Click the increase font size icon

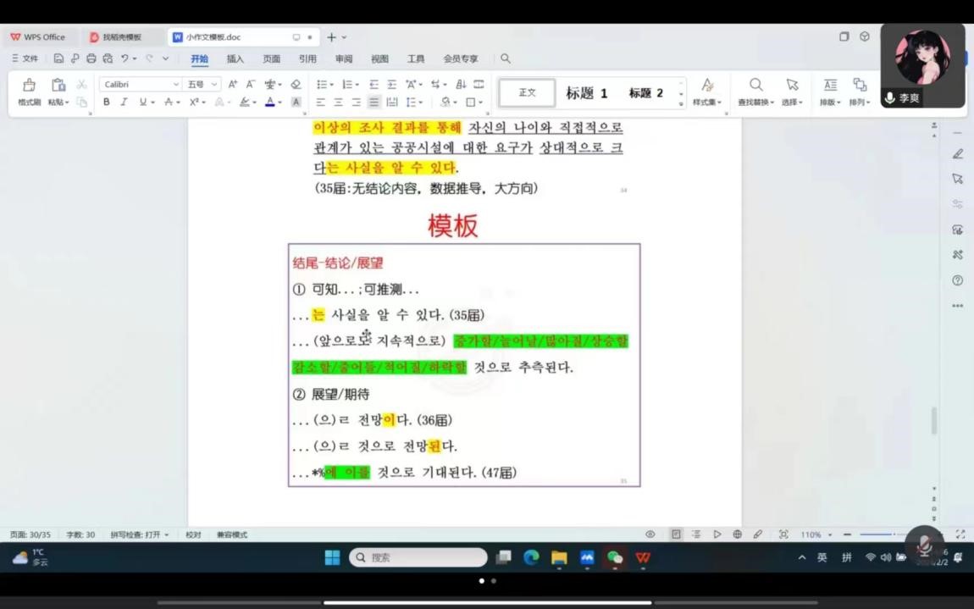[x=233, y=85]
